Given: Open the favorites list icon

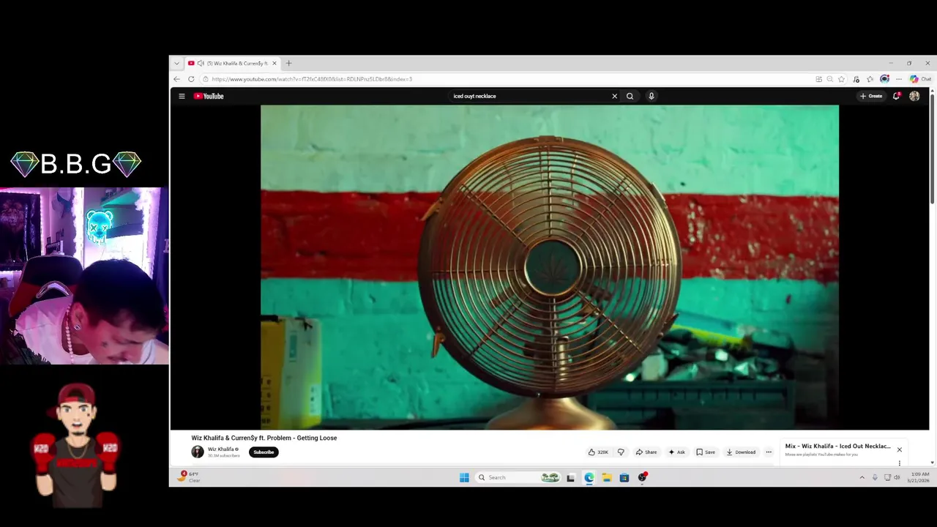Looking at the screenshot, I should point(870,79).
